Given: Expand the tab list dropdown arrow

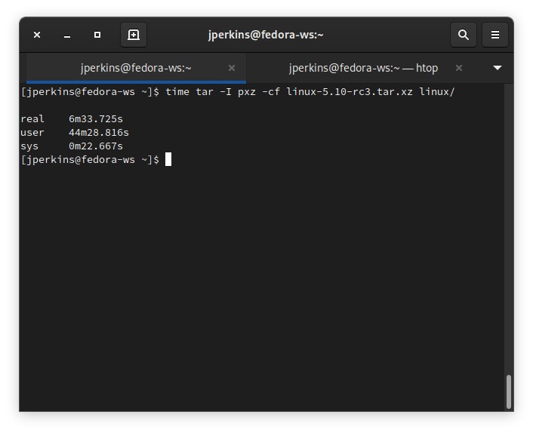Looking at the screenshot, I should coord(497,68).
